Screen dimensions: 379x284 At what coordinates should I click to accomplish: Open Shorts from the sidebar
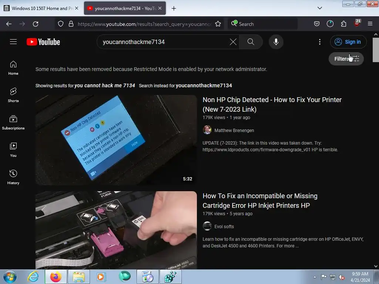coord(13,95)
